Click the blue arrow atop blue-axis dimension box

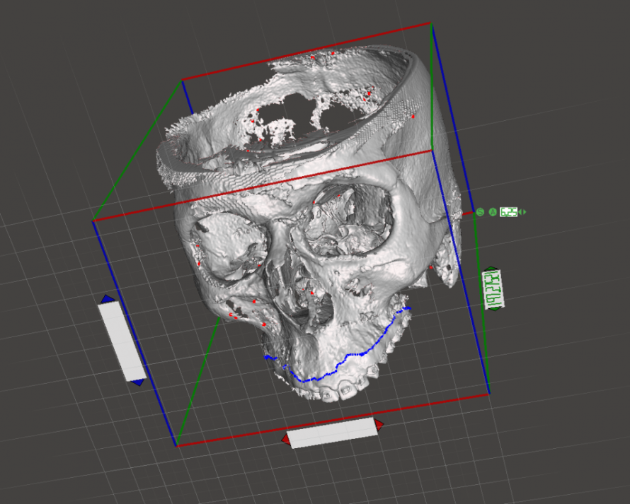coord(108,299)
